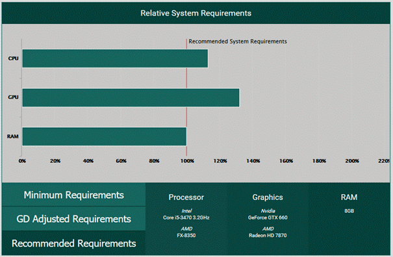Open the Minimum Requirements tab

(x=73, y=195)
